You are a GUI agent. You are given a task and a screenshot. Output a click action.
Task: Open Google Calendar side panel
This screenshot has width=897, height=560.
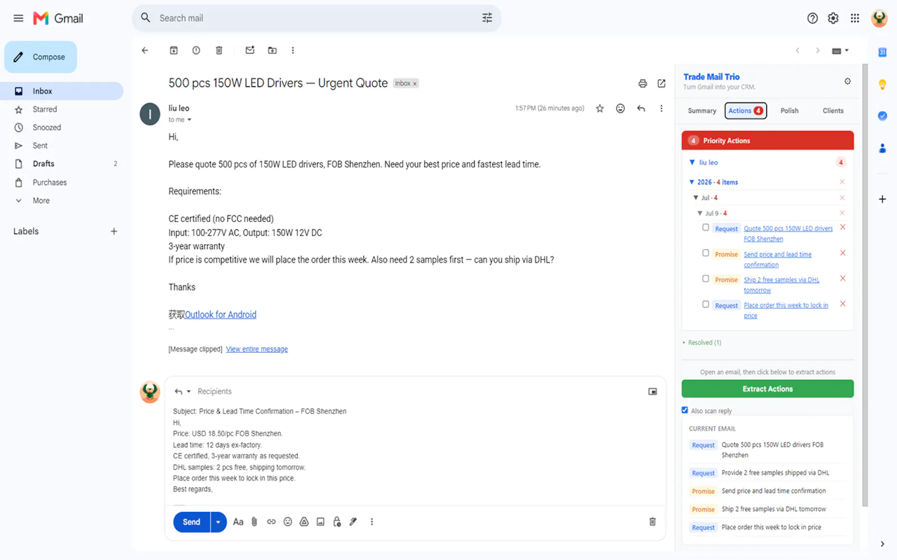(x=882, y=52)
